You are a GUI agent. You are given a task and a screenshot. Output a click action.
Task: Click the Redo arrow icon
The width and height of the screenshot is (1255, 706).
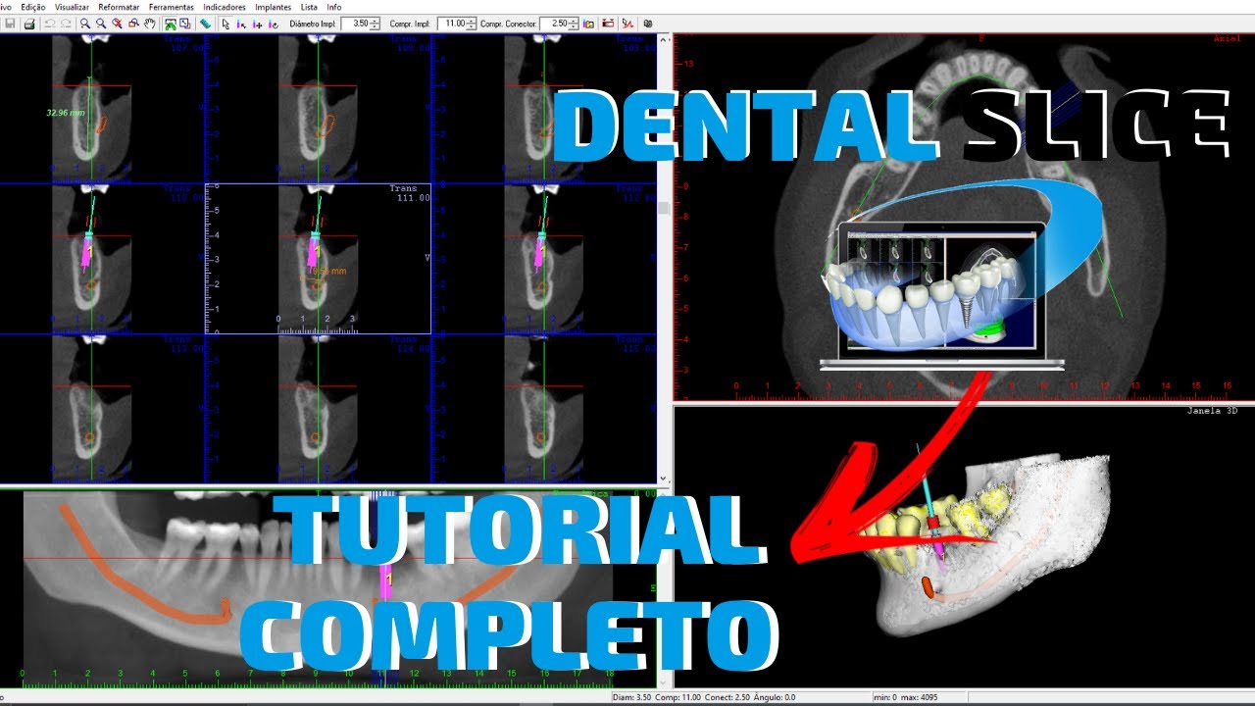pyautogui.click(x=66, y=24)
